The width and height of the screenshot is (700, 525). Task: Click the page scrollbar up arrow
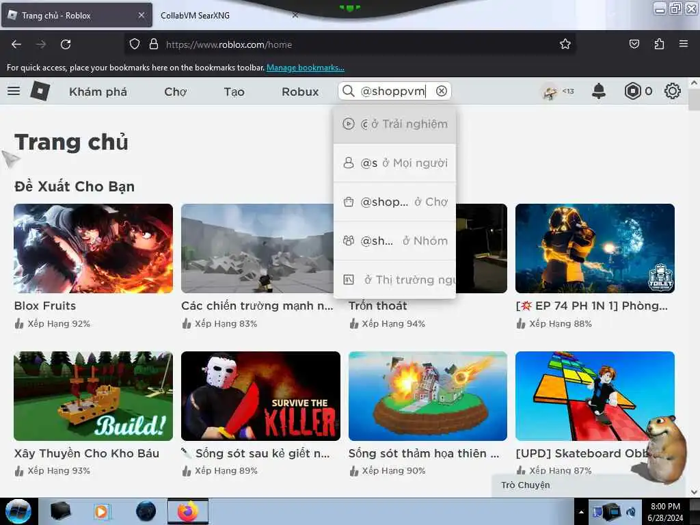(x=694, y=83)
